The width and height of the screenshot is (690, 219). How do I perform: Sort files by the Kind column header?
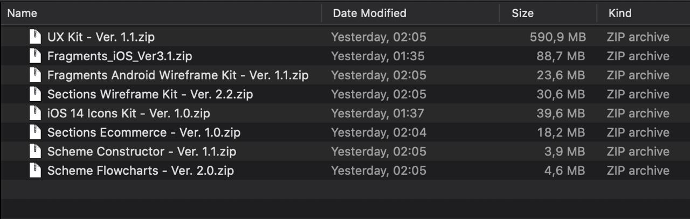tap(620, 13)
